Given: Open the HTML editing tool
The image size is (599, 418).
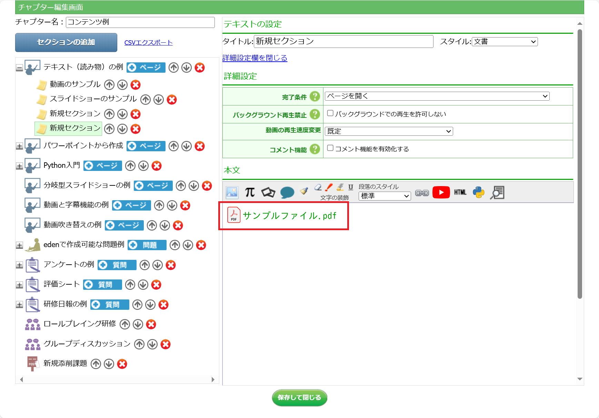Looking at the screenshot, I should 460,192.
